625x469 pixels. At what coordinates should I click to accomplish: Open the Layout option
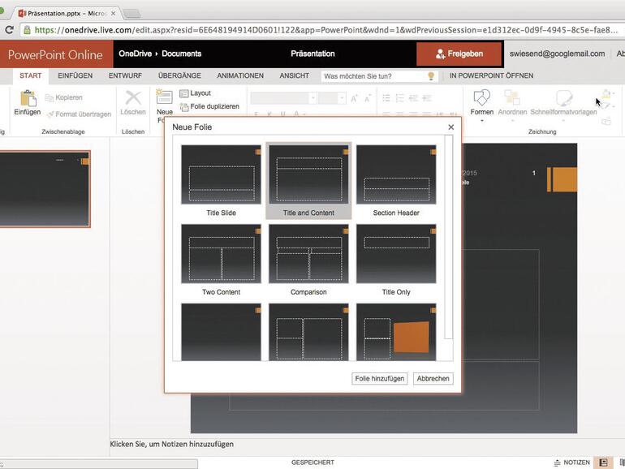point(196,93)
